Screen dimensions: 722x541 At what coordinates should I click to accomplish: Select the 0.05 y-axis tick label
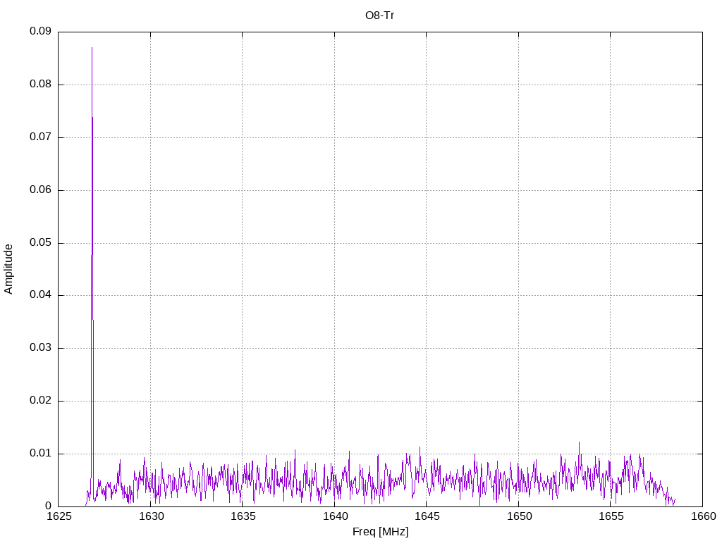pyautogui.click(x=40, y=243)
